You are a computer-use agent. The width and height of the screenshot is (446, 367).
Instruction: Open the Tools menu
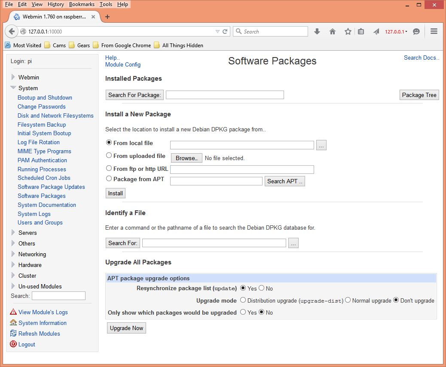click(x=106, y=4)
